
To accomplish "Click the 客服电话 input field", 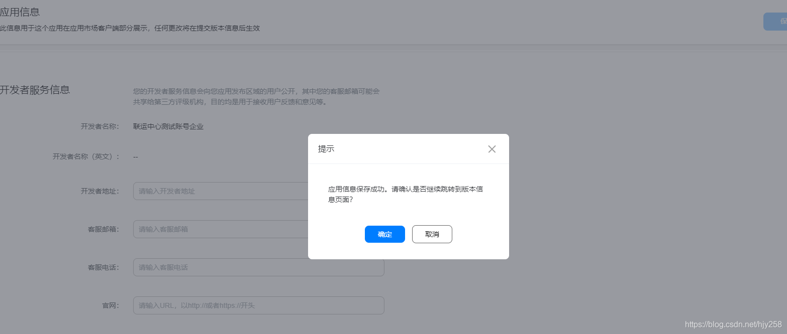I will [x=258, y=267].
